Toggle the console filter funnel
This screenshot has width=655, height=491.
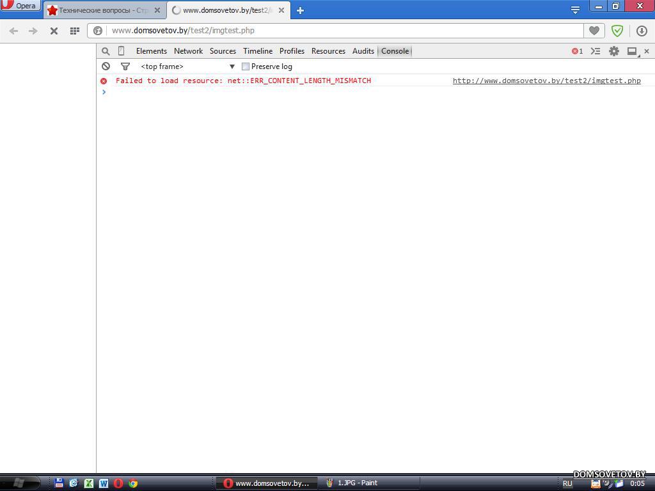(125, 66)
